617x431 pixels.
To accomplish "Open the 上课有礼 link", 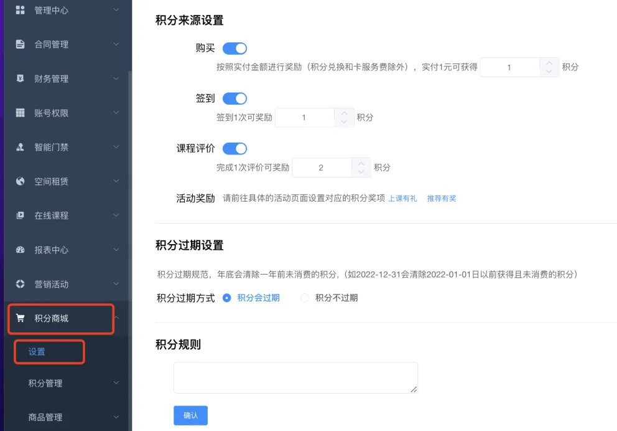I will point(402,199).
